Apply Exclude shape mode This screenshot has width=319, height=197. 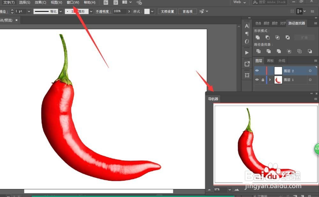pos(287,37)
